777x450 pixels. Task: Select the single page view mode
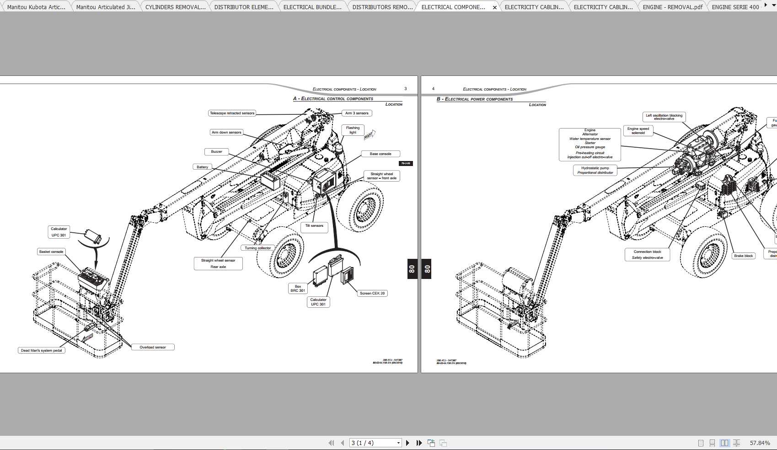pos(700,443)
